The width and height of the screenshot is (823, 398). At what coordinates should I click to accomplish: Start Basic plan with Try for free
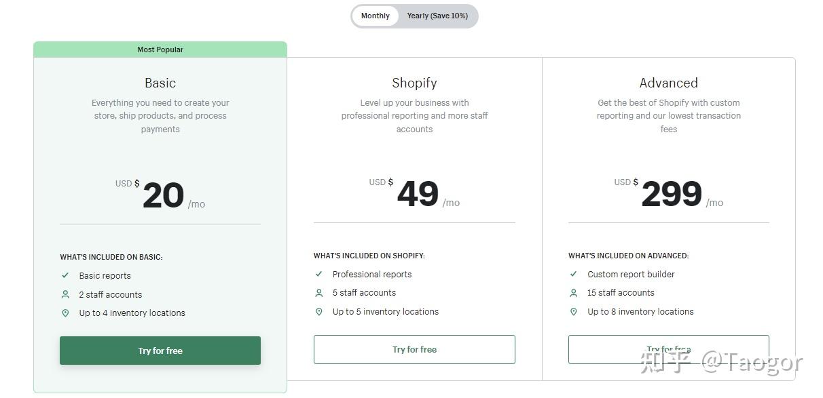[160, 351]
